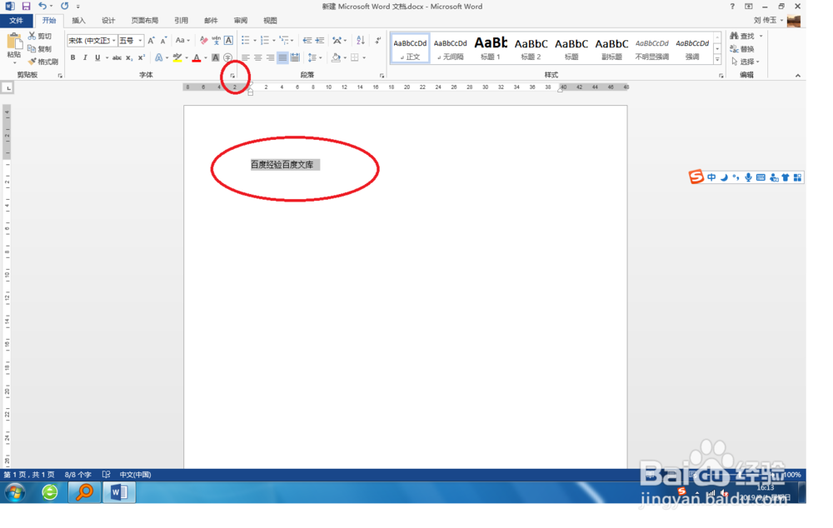Click the Distributed alignment icon
833x528 pixels.
(295, 57)
